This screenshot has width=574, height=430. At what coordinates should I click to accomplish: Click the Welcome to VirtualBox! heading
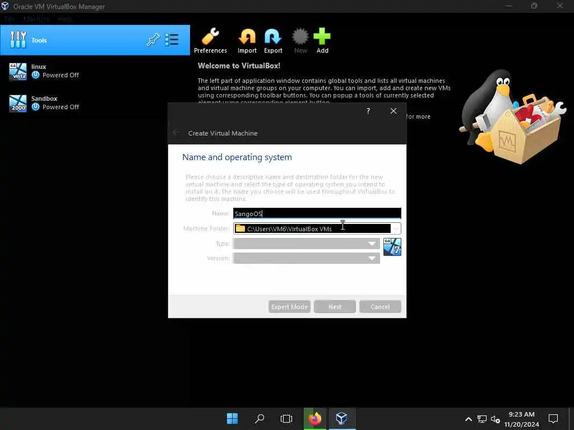point(239,66)
